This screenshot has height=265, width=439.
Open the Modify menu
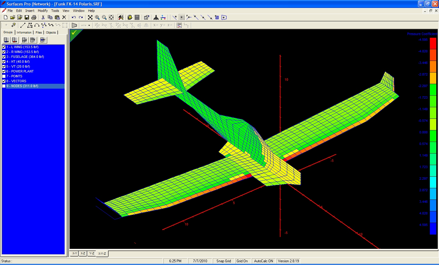pos(43,11)
